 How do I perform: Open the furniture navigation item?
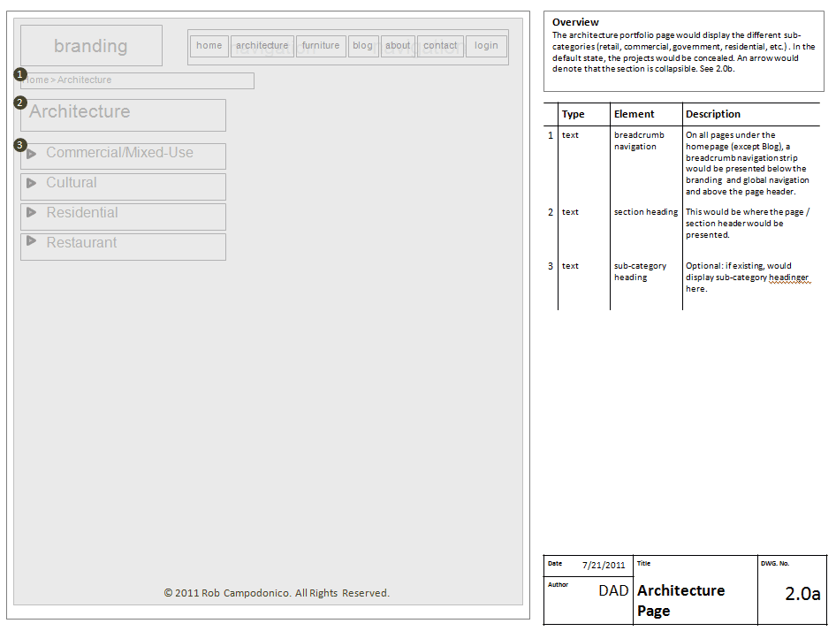click(x=321, y=46)
